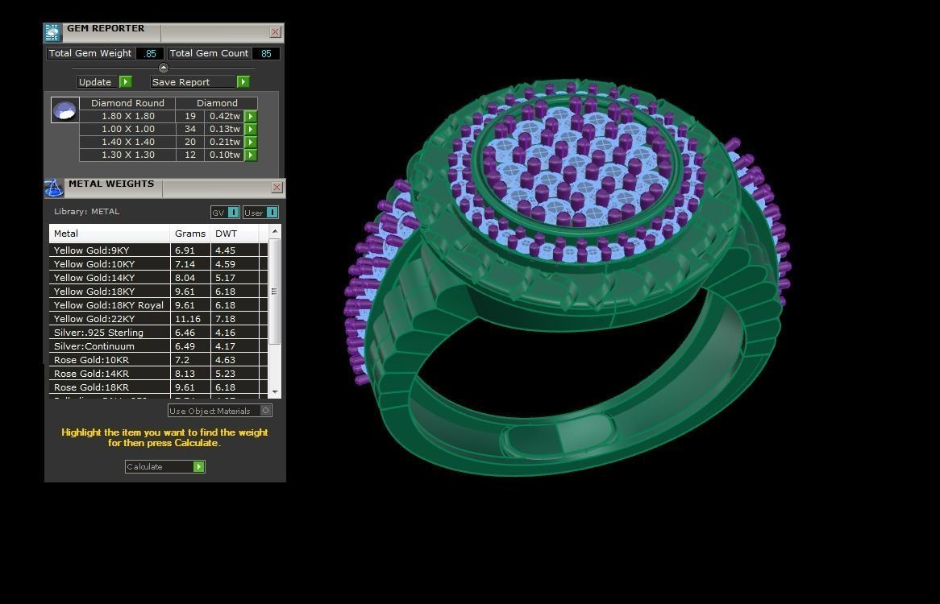Screen dimensions: 940x604
Task: Click the metal list scrollbar thumb
Action: pyautogui.click(x=275, y=292)
